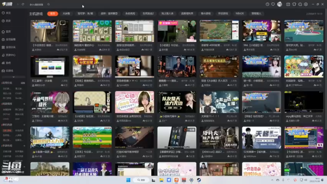This screenshot has height=184, width=327.
Task: Click the 常用分类 edit button in sidebar
Action: coord(23,83)
